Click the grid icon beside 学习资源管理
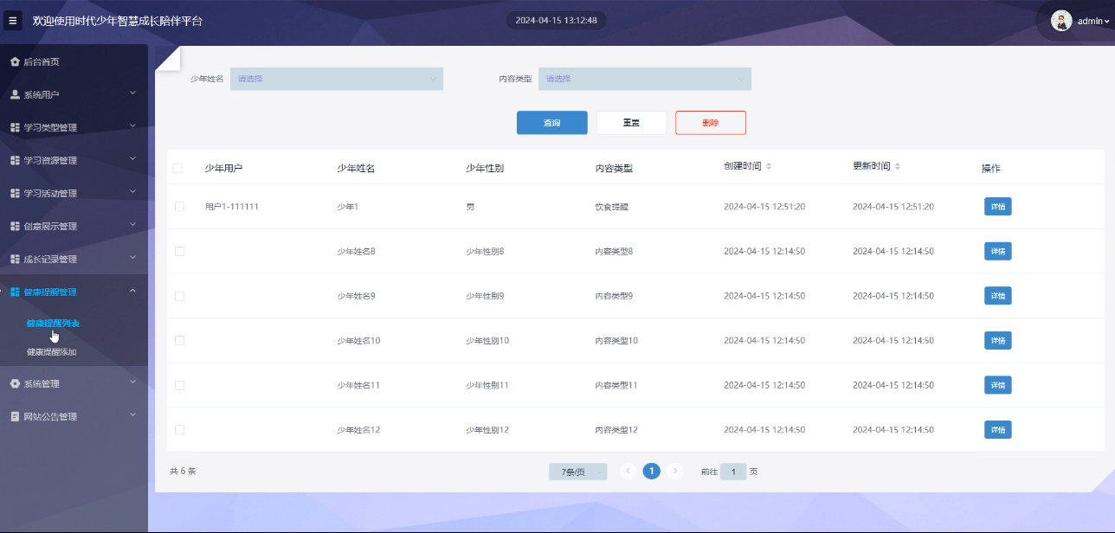1115x533 pixels. tap(15, 161)
